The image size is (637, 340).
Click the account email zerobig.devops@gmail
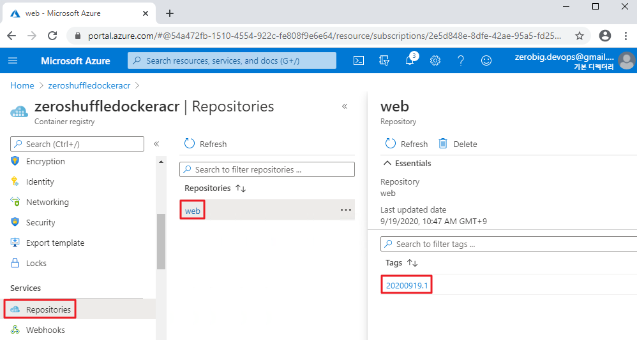point(564,57)
